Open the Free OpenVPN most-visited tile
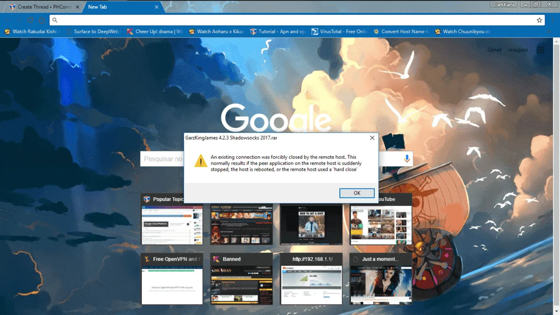Viewport: 560px width, 315px height. (172, 279)
